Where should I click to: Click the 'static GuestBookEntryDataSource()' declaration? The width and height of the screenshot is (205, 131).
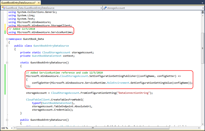[45, 63]
